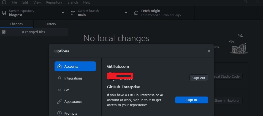
Task: Maximize the GitHub Desktop window
Action: (245, 2)
